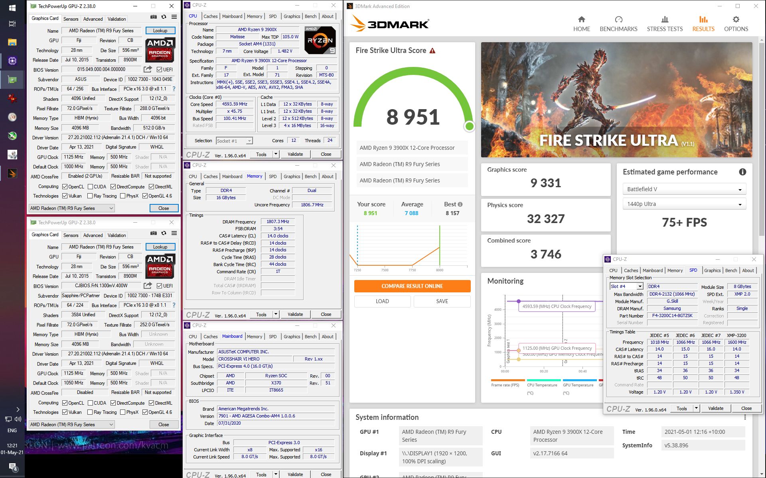
Task: Open Windows notification center icon
Action: coord(12,467)
